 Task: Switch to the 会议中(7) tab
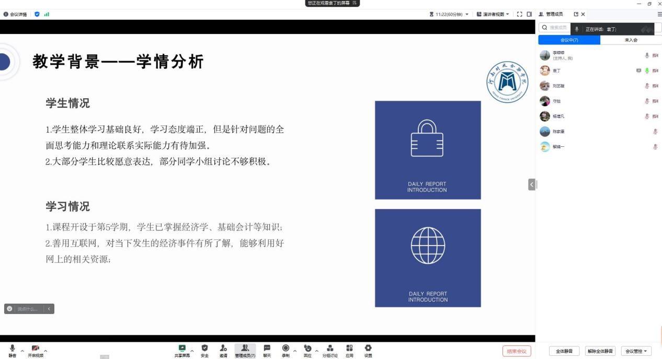pyautogui.click(x=569, y=40)
